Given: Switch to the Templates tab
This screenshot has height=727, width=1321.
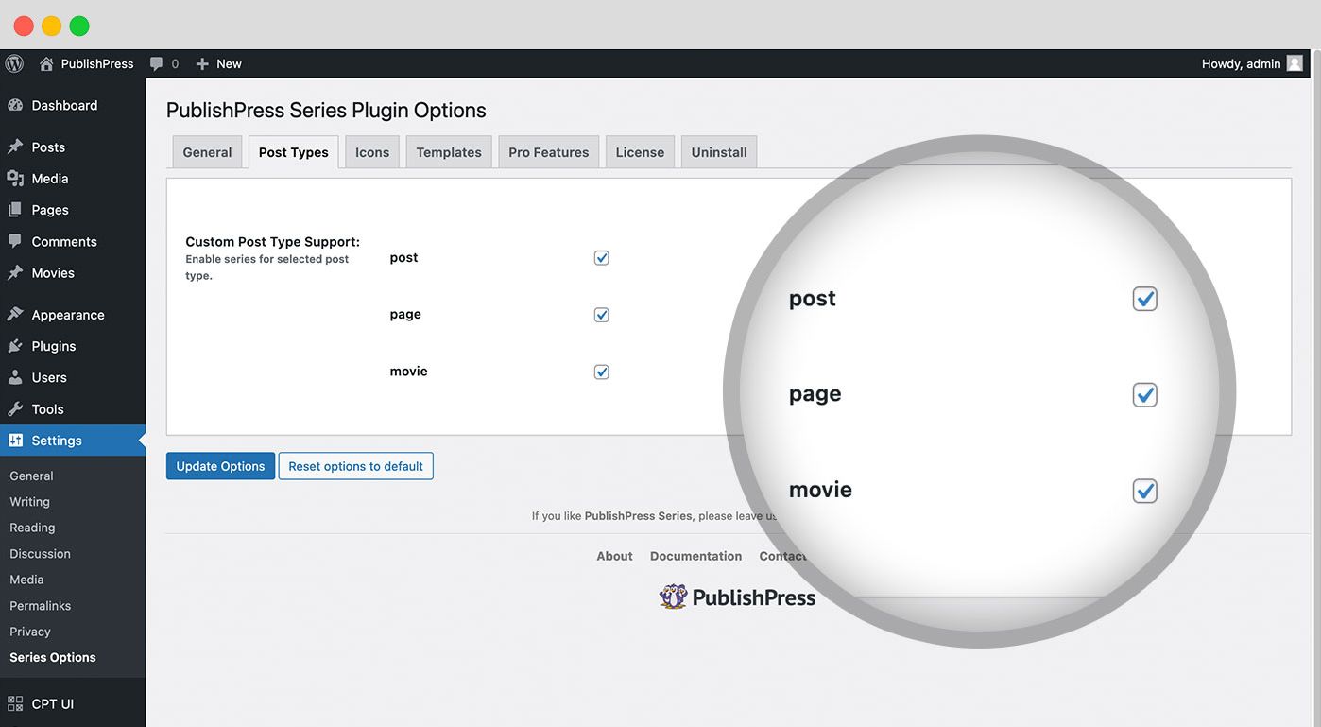Looking at the screenshot, I should point(448,151).
